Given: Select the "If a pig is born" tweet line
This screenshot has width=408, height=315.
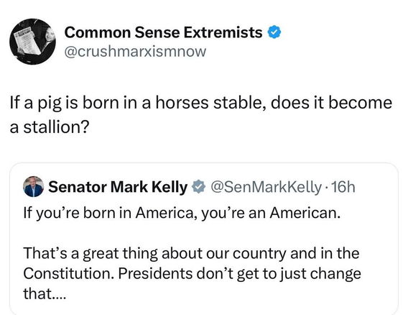Looking at the screenshot, I should coord(200,103).
